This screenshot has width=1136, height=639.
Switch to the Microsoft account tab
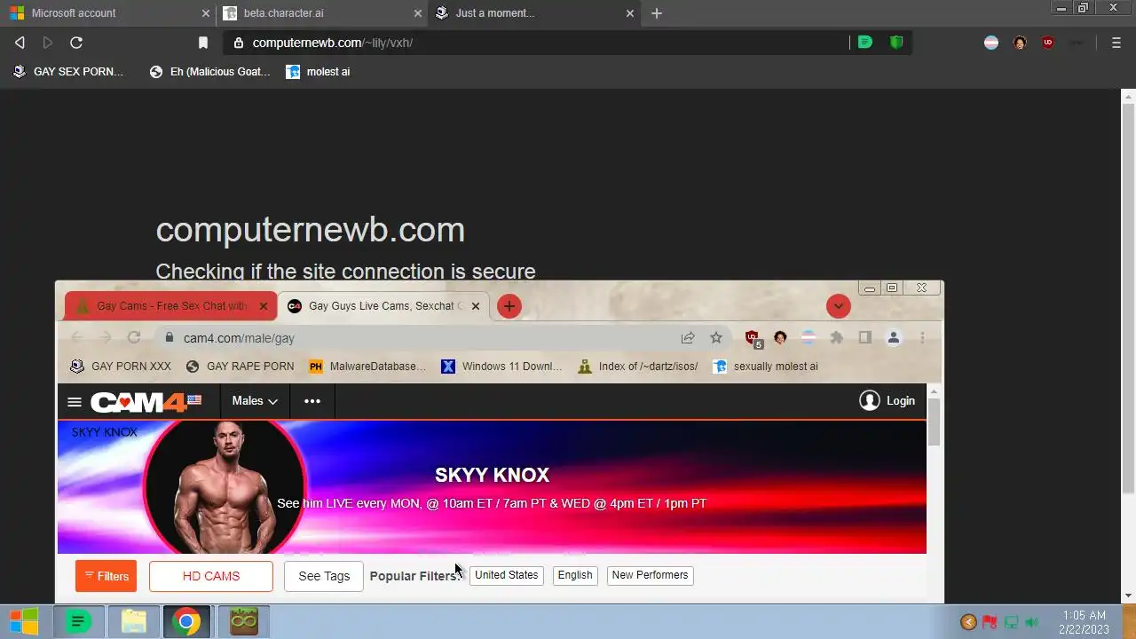108,13
